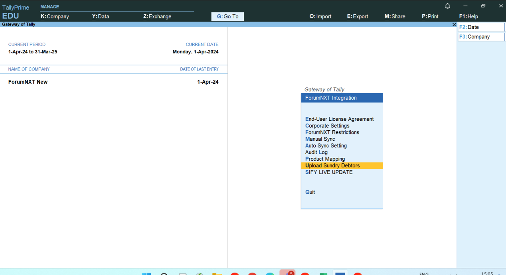The height and width of the screenshot is (275, 506).
Task: Click the DATE OF LAST ENTRY column header
Action: pos(199,69)
